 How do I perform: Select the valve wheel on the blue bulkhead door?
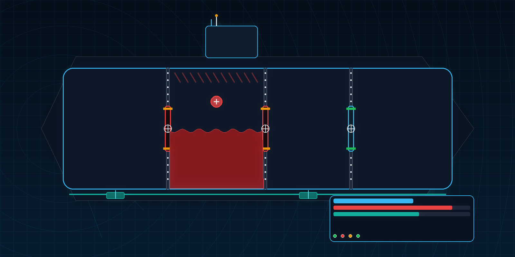coord(351,129)
